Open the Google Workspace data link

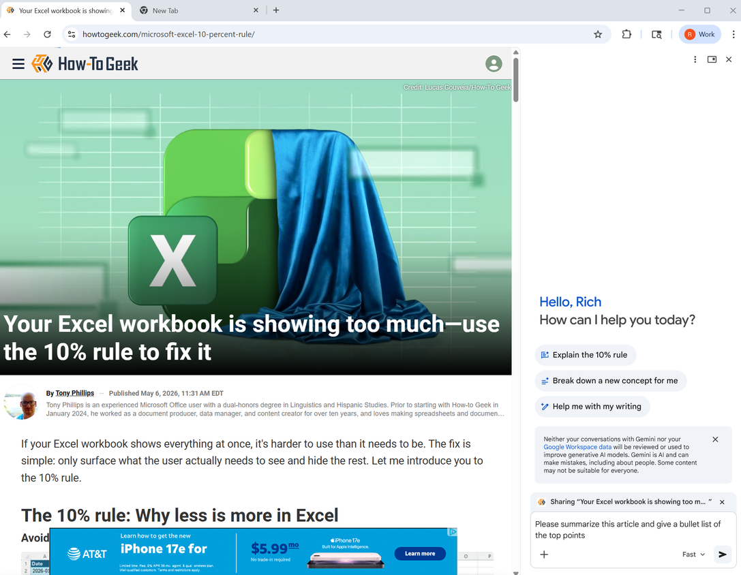click(x=577, y=447)
